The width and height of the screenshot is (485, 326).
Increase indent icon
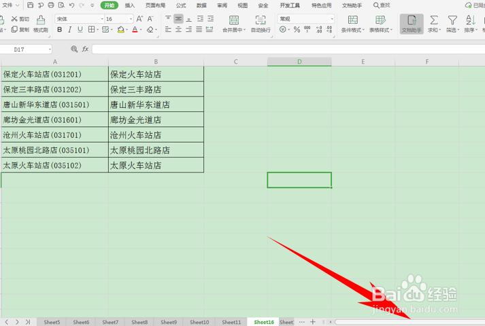pyautogui.click(x=210, y=18)
